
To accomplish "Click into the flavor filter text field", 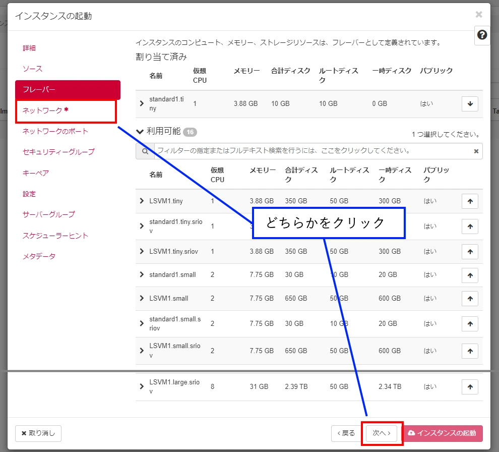I will point(313,151).
